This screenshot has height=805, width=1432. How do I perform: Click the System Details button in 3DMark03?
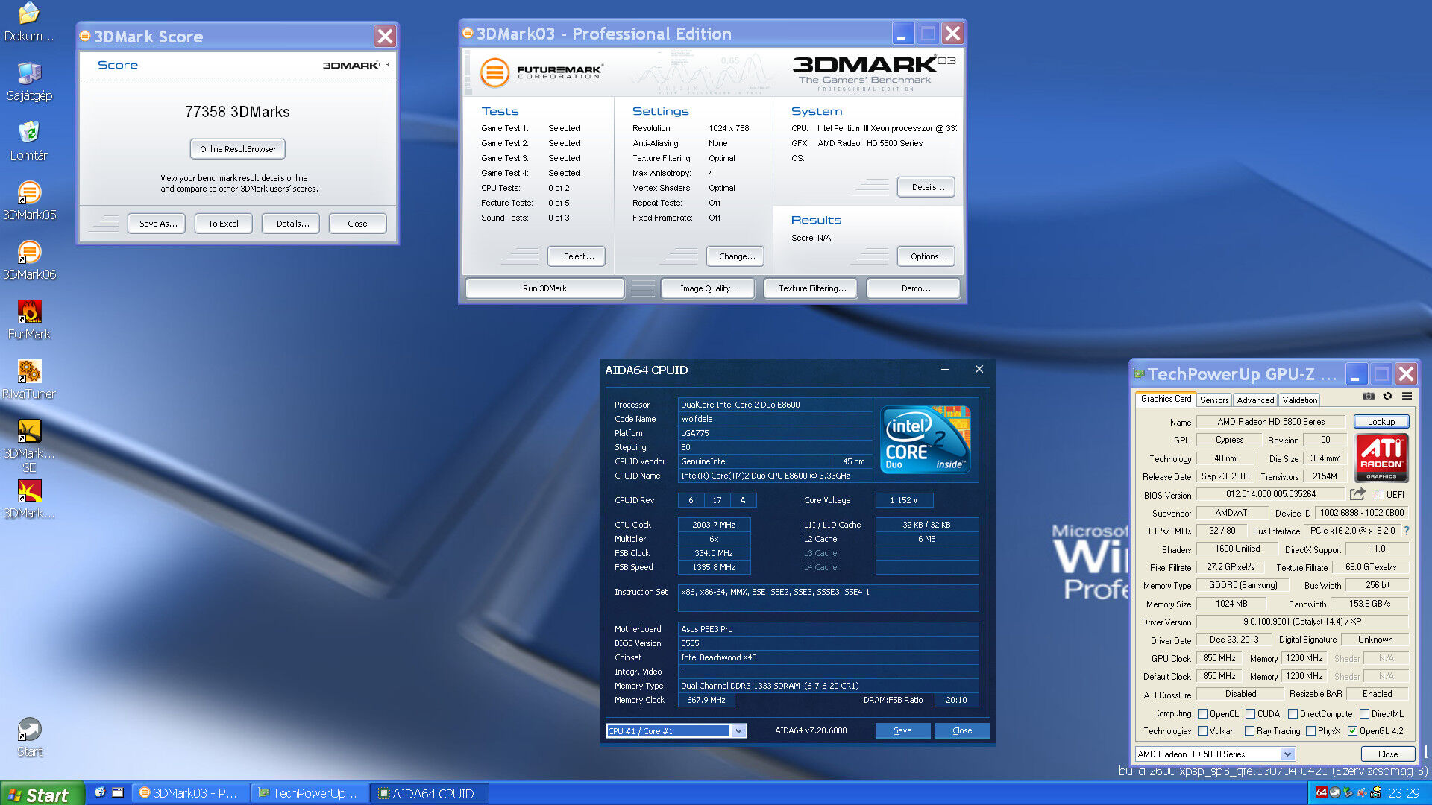(927, 187)
